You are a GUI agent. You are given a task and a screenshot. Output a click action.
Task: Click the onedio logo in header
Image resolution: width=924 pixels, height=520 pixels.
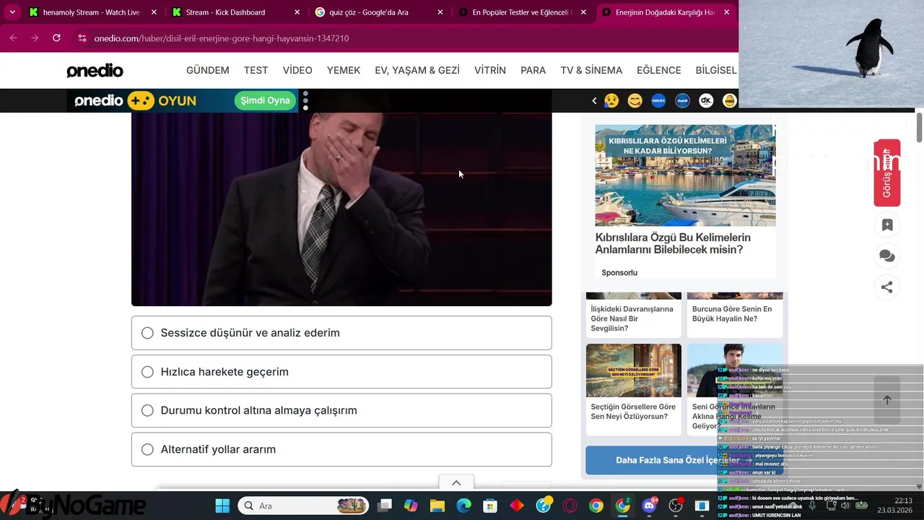(95, 70)
